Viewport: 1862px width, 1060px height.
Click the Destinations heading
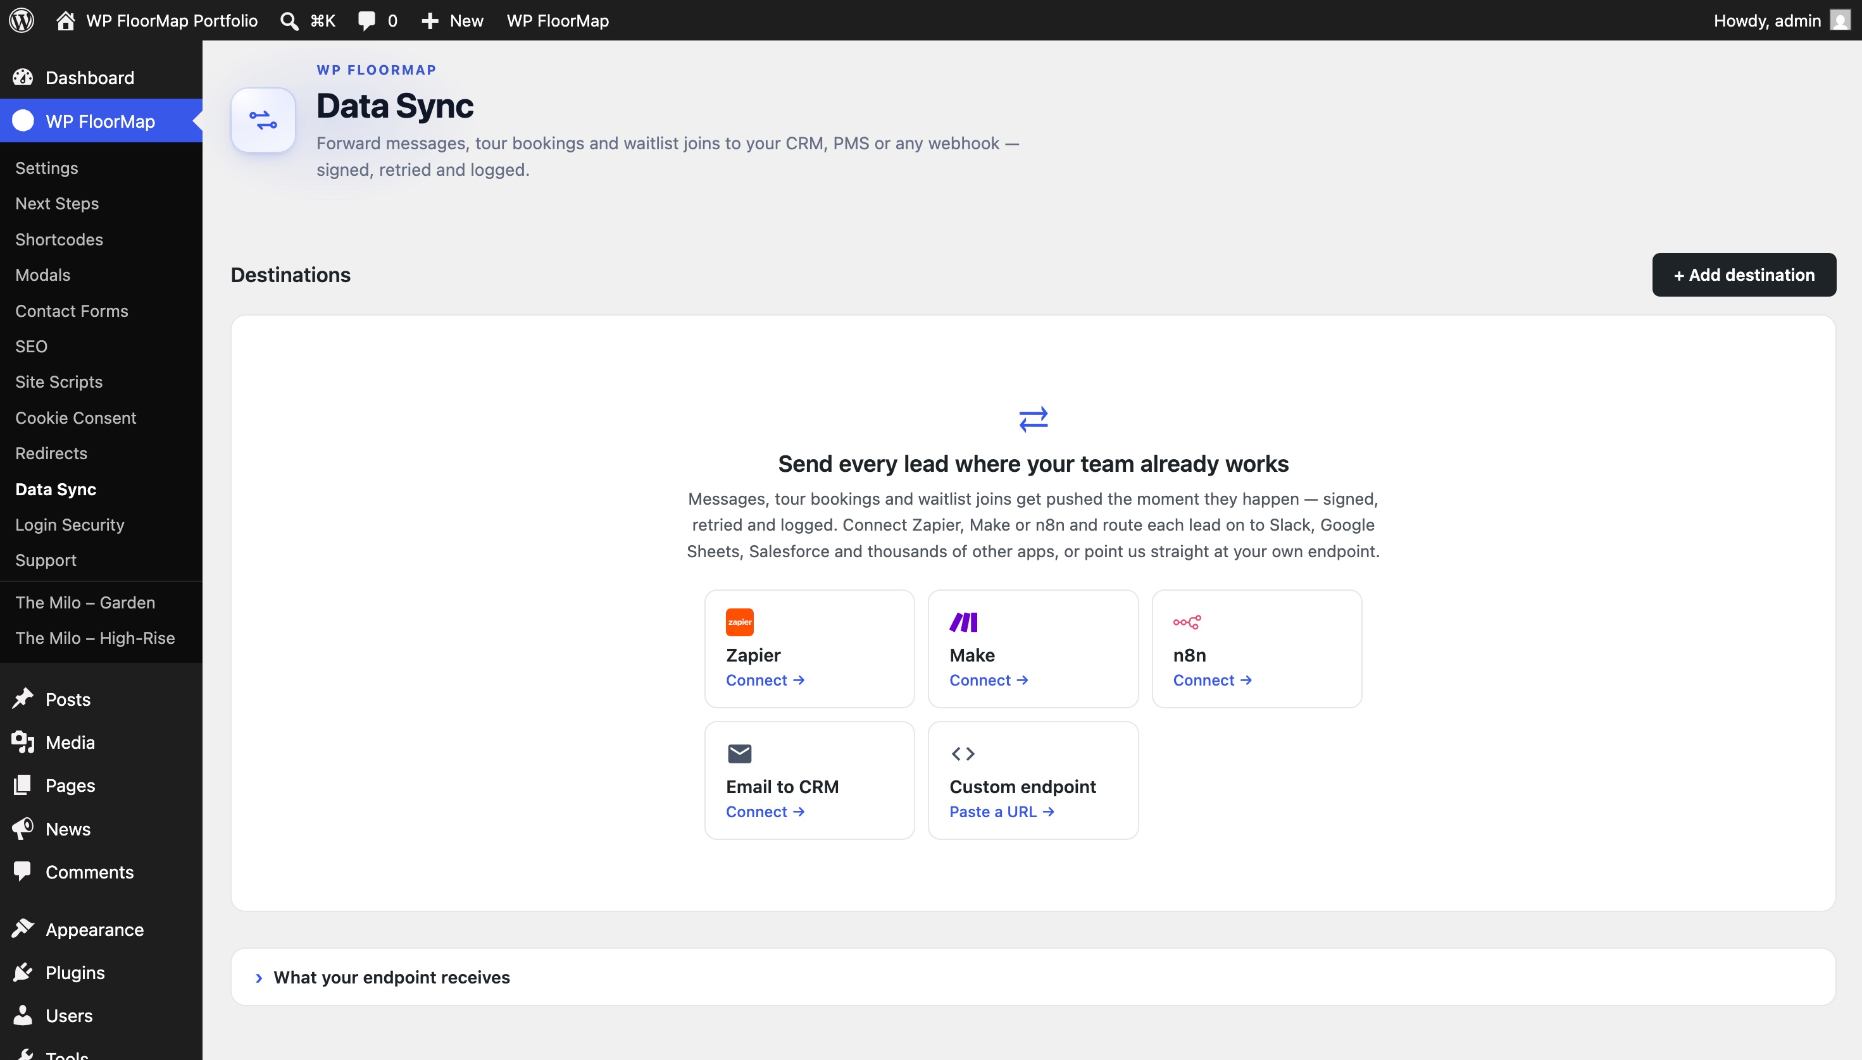(x=290, y=274)
